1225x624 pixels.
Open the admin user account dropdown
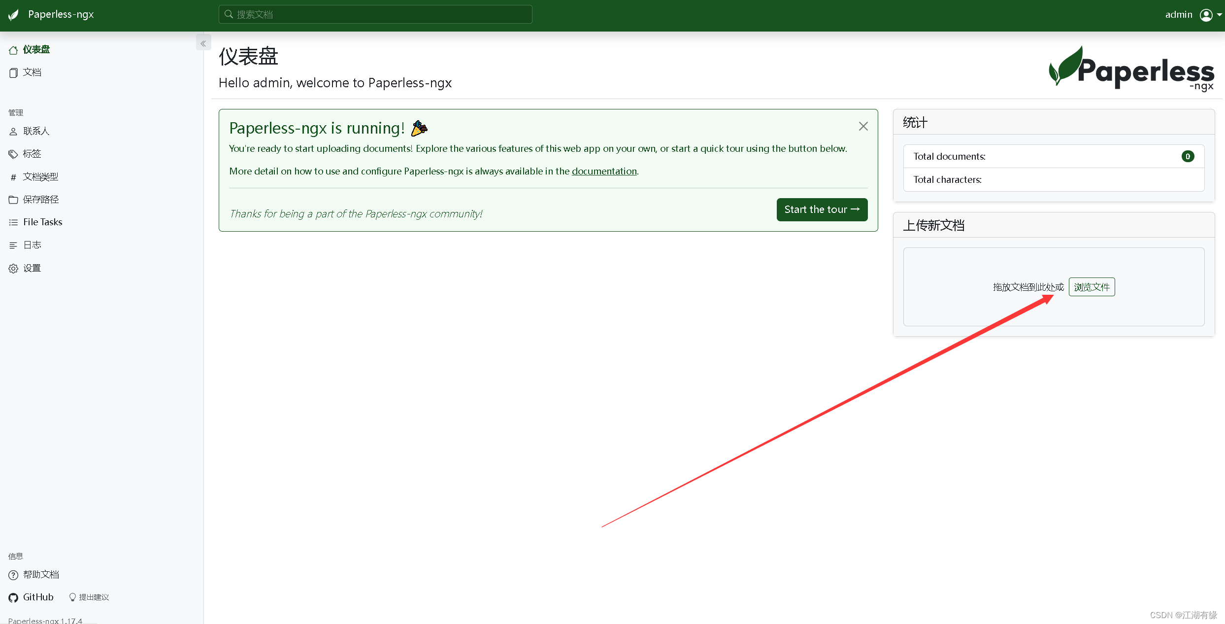(x=1206, y=15)
